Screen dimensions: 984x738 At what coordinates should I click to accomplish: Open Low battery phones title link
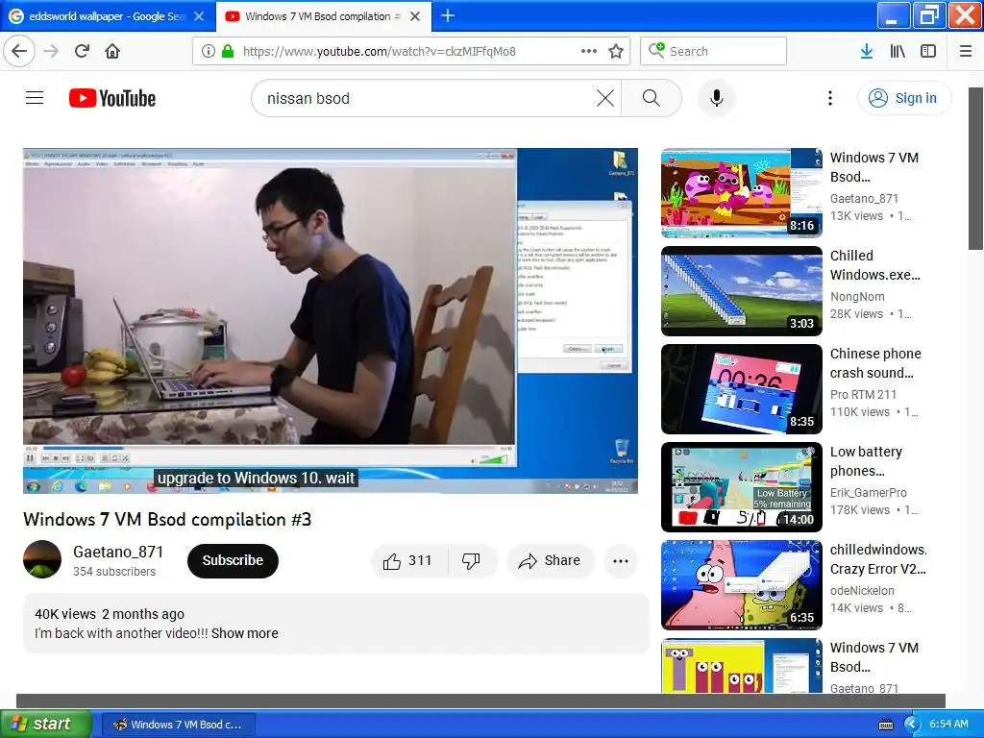(866, 461)
